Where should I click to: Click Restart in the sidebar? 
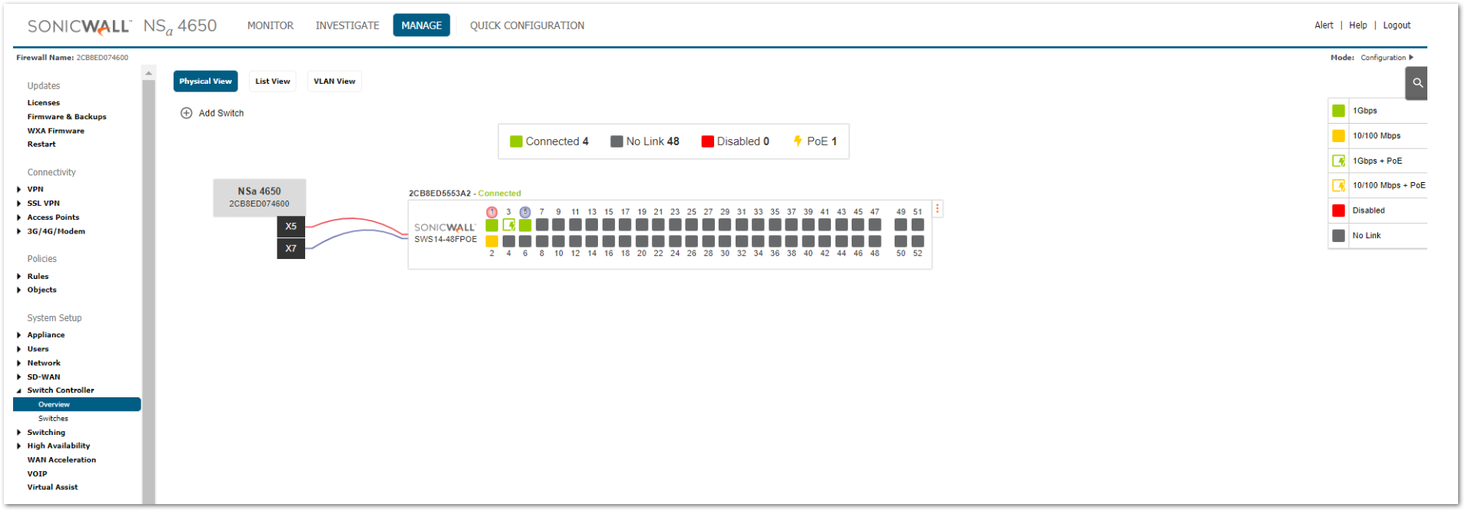click(x=42, y=144)
